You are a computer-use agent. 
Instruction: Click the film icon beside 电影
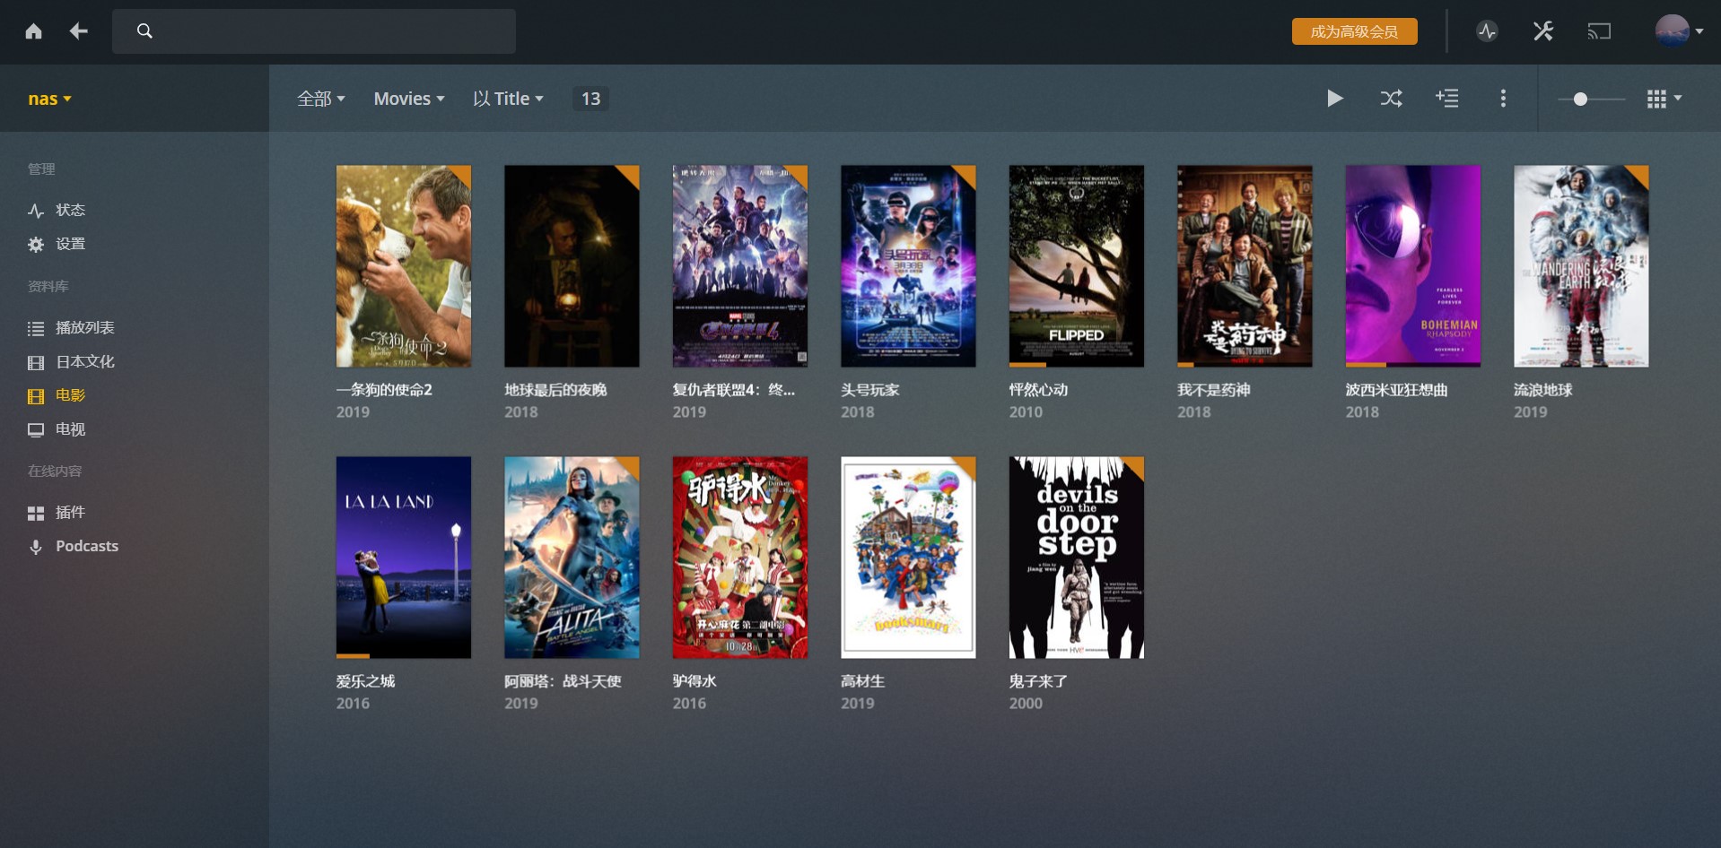36,396
